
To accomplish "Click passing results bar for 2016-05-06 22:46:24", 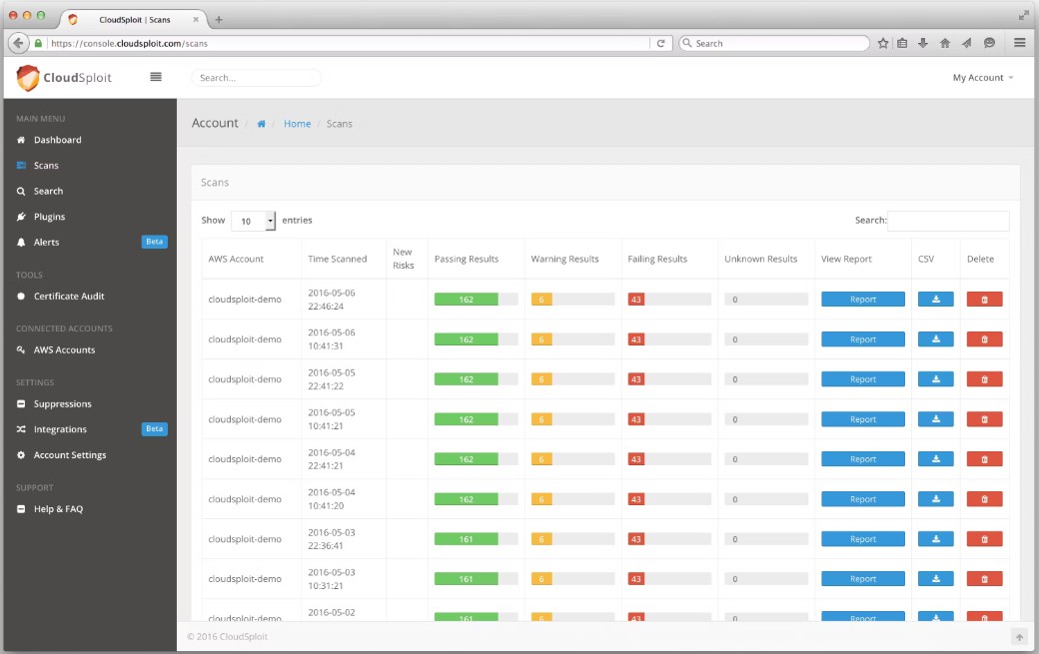I will pos(476,300).
